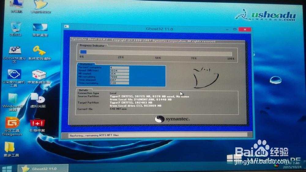Image resolution: width=306 pixels, height=172 pixels.
Task: Launch Windows安装器 desktop icon
Action: pos(13,102)
